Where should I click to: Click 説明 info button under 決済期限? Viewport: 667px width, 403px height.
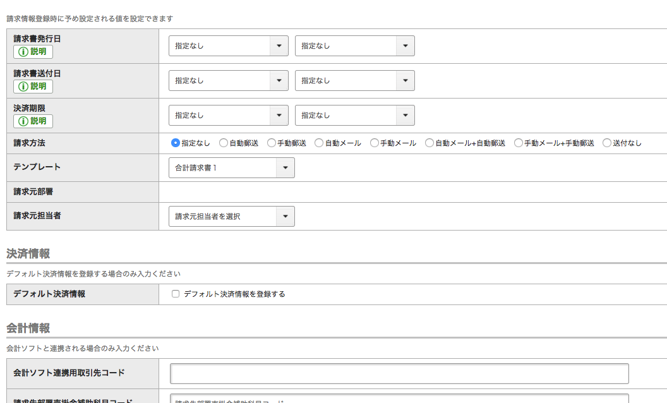(x=33, y=121)
